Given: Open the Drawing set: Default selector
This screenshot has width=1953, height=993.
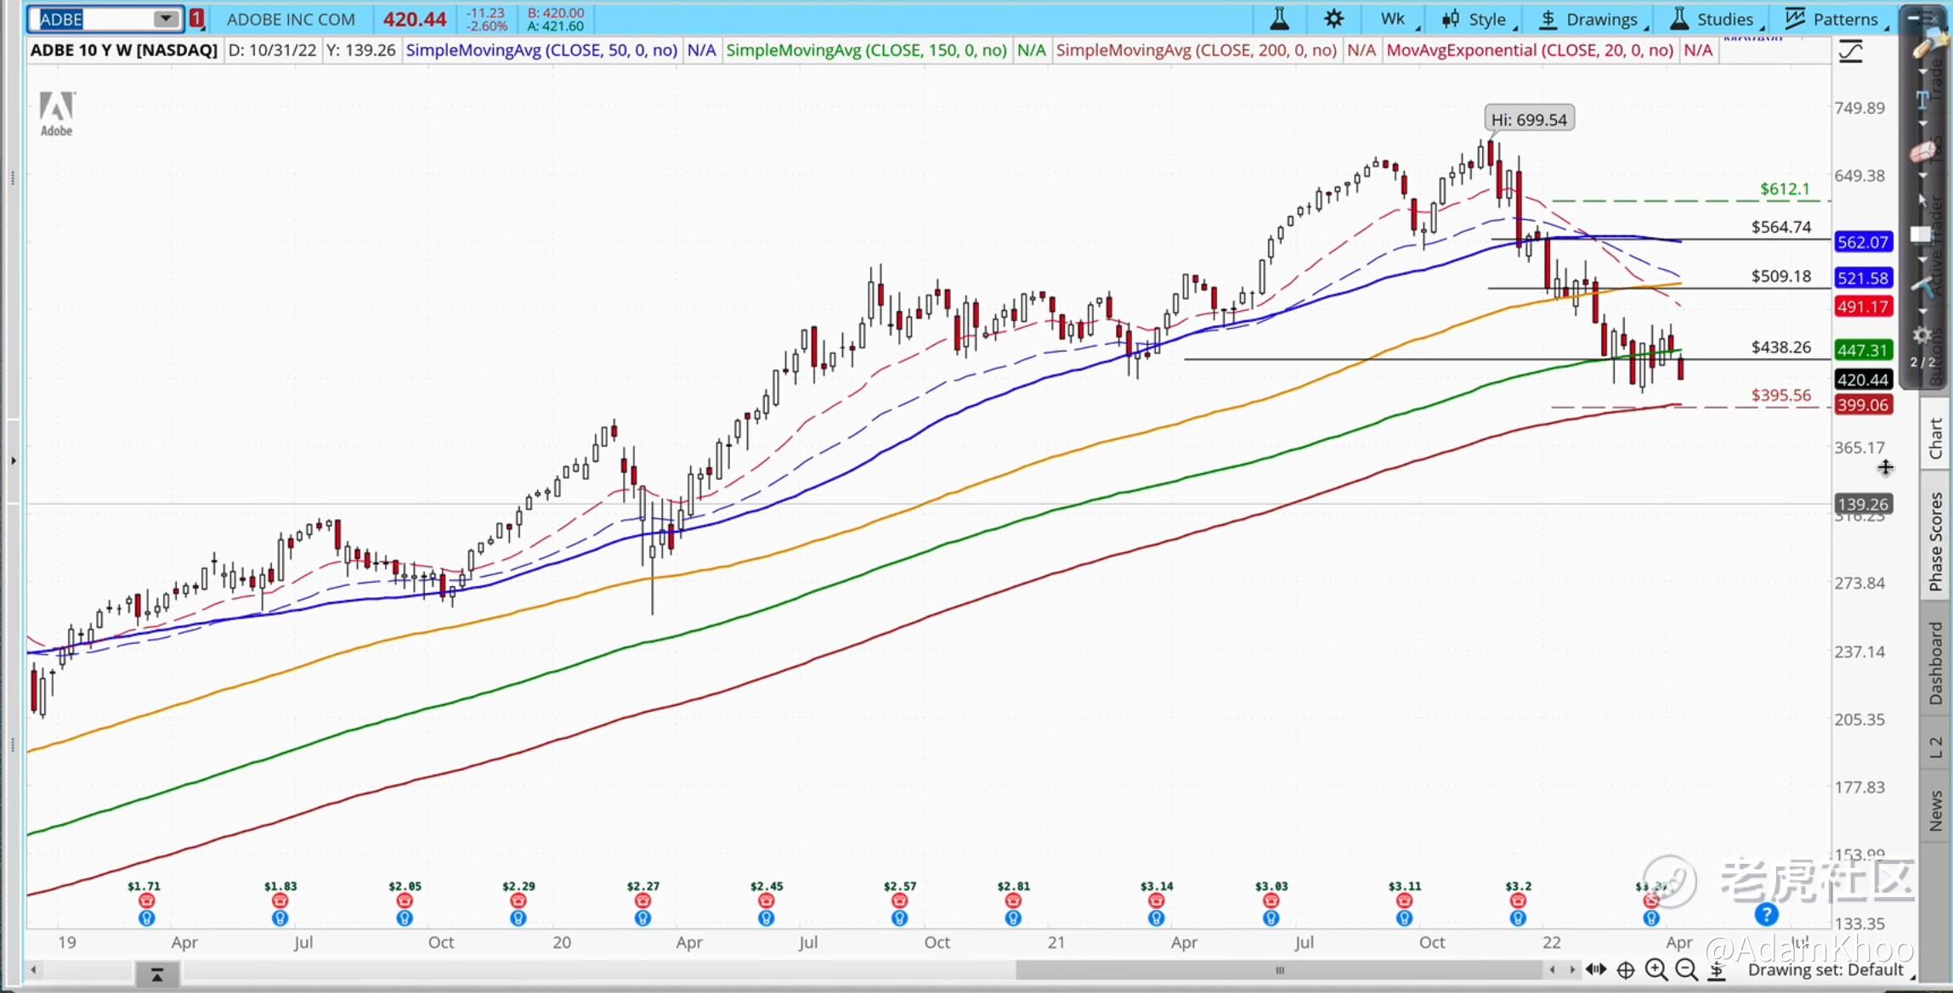Looking at the screenshot, I should click(1825, 970).
